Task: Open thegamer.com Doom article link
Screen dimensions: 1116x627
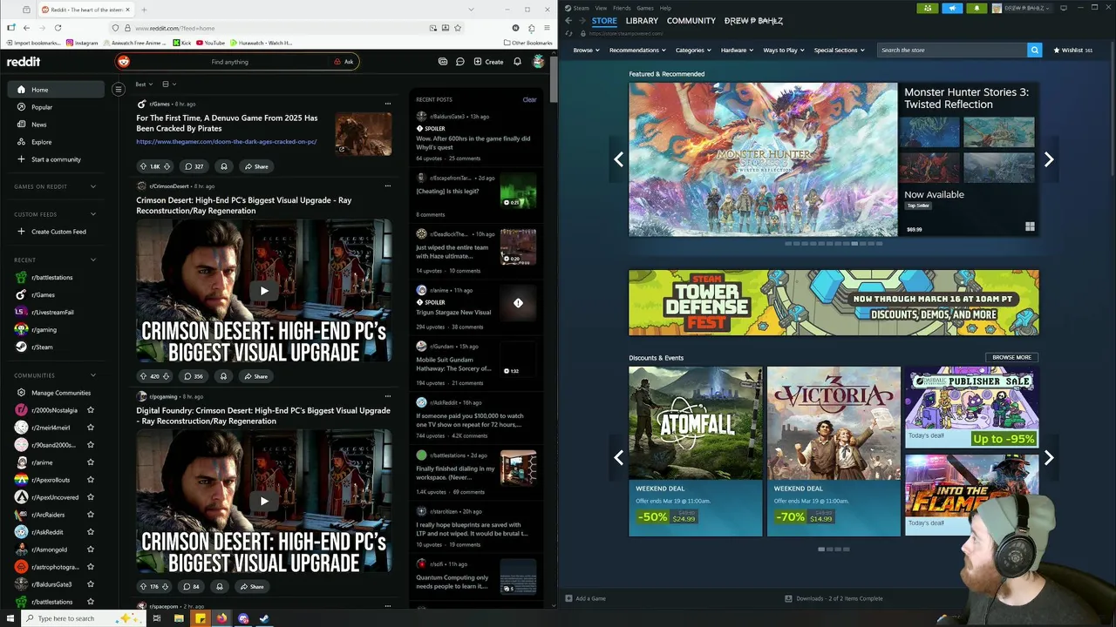Action: click(226, 141)
